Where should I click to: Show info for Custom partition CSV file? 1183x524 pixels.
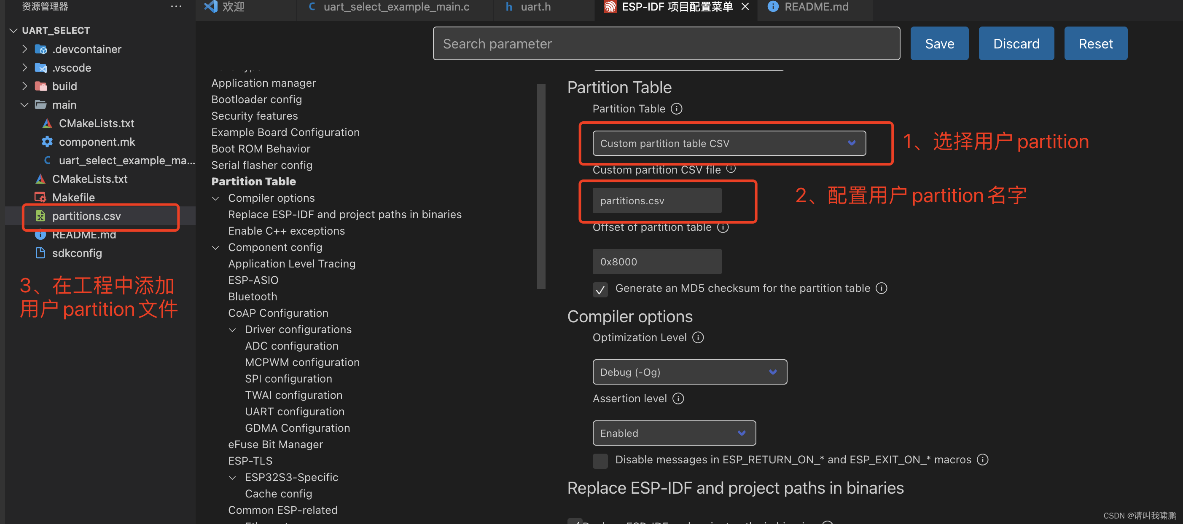(x=731, y=168)
